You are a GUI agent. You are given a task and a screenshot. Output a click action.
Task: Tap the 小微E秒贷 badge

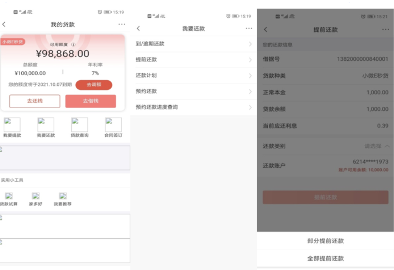coord(13,42)
